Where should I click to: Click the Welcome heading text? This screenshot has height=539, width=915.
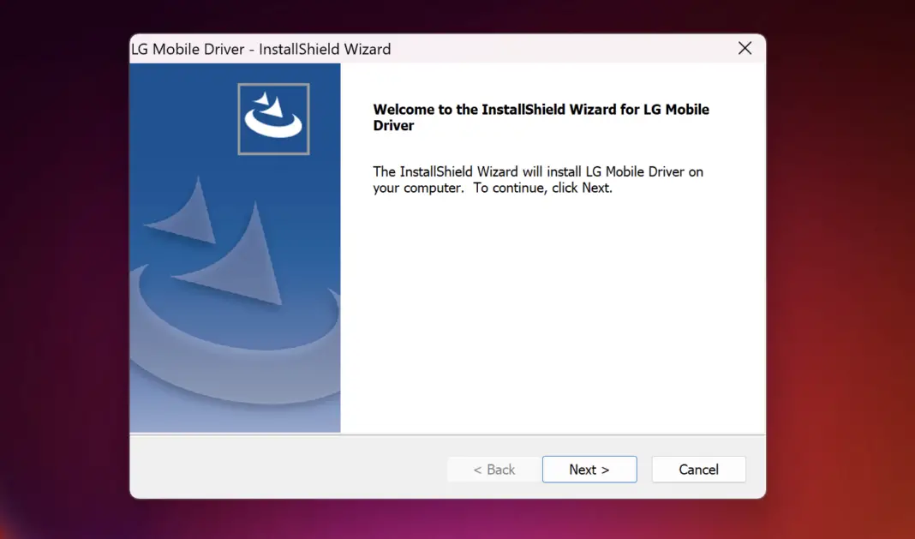pyautogui.click(x=541, y=117)
